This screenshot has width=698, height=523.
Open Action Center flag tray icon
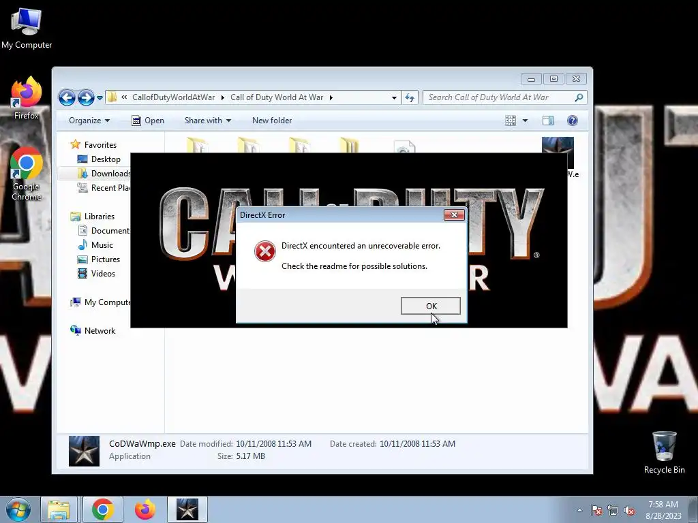pyautogui.click(x=596, y=510)
